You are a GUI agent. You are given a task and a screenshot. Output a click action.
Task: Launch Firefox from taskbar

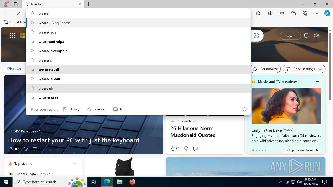(132, 182)
